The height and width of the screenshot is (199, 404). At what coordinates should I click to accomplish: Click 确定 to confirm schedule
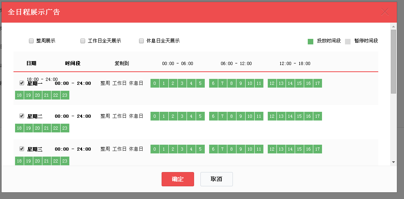click(x=178, y=179)
